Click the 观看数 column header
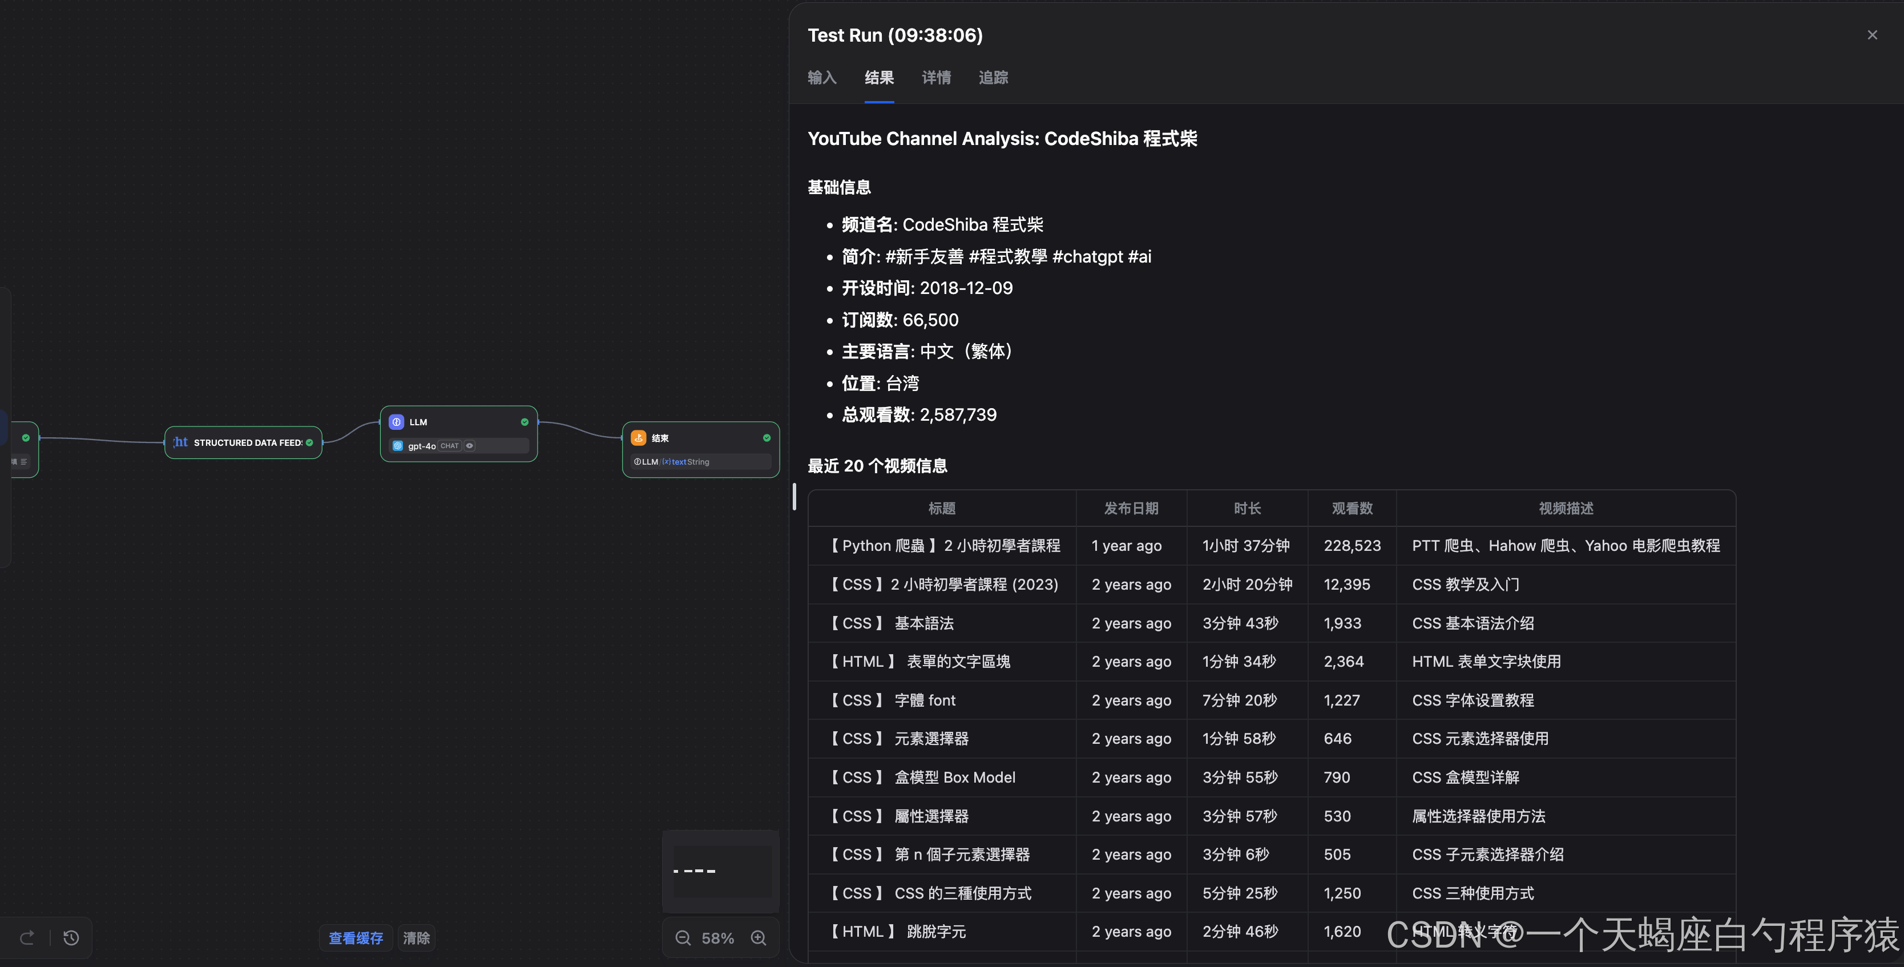Image resolution: width=1904 pixels, height=967 pixels. (1352, 509)
